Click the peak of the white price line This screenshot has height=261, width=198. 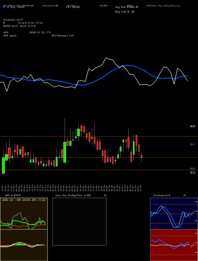coord(106,58)
